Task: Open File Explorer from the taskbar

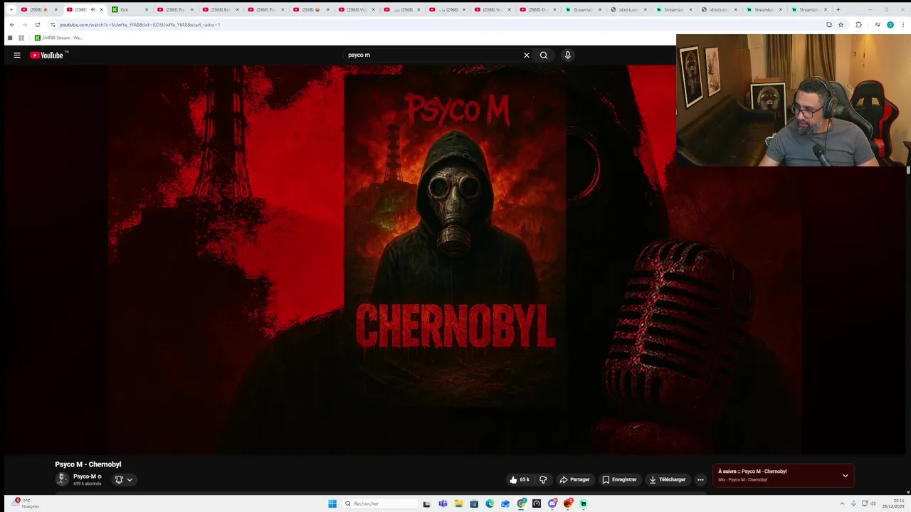Action: 458,503
